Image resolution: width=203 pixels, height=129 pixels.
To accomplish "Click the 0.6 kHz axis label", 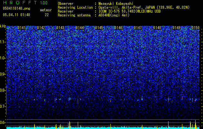I will coord(3,123).
